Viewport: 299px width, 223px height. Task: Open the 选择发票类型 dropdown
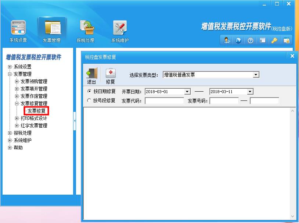(x=256, y=75)
